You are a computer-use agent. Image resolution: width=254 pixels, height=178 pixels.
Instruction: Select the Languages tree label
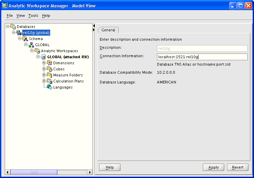(x=63, y=87)
